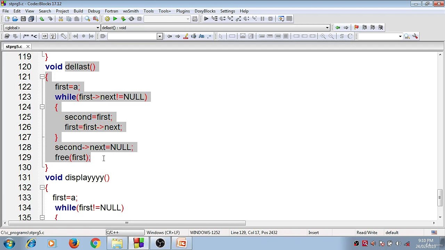Insert a Doxygen block comment
The height and width of the screenshot is (250, 445).
pyautogui.click(x=26, y=36)
